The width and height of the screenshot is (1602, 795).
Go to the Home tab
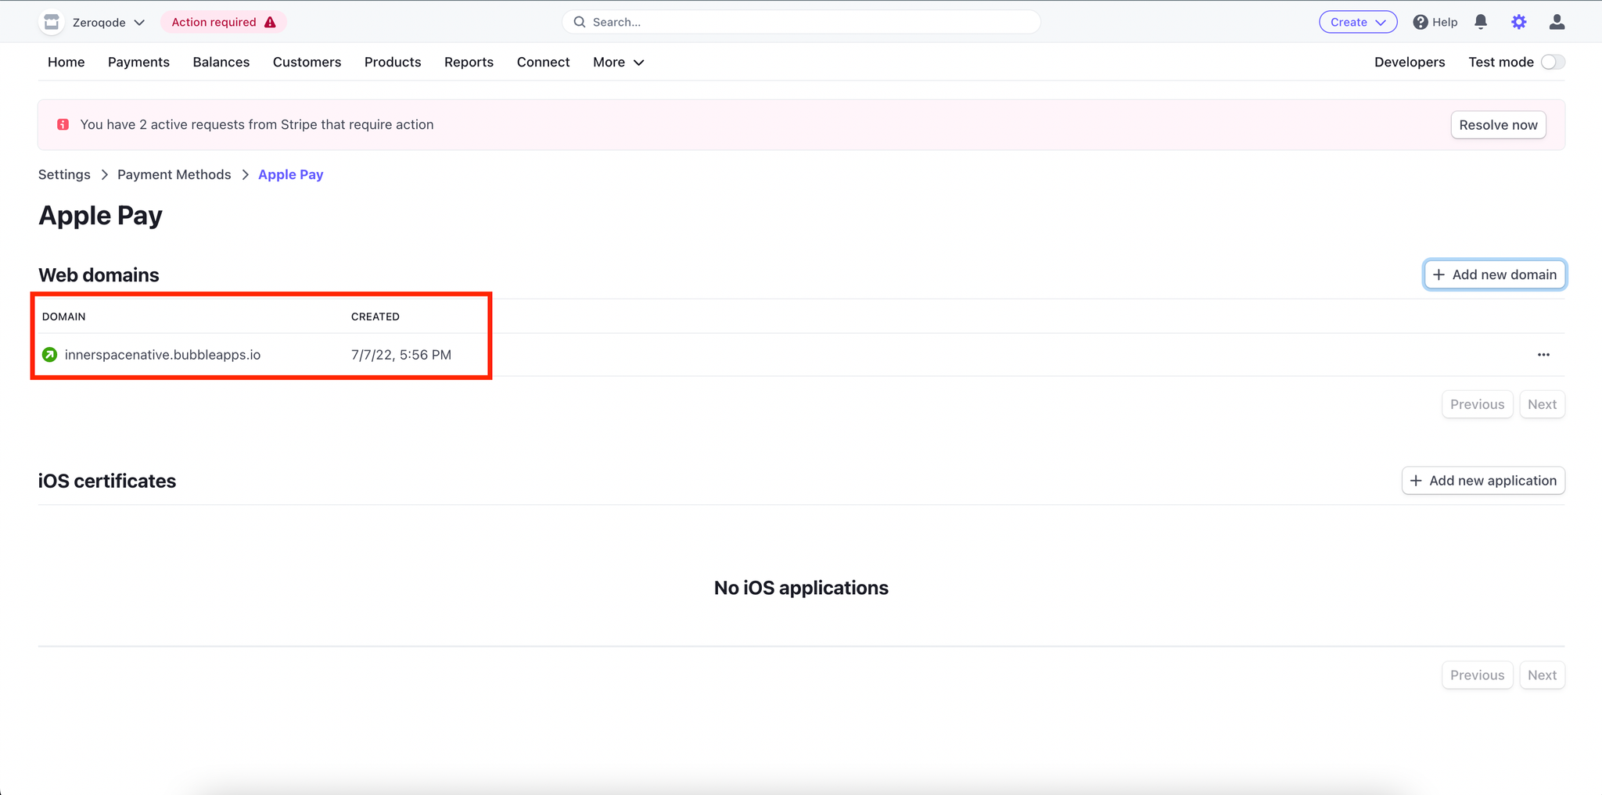66,62
